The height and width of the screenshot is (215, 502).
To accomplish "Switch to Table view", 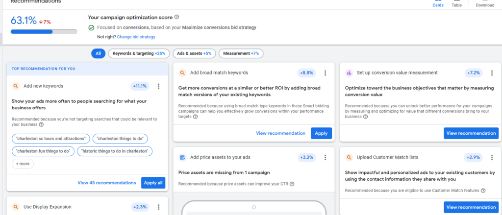I will click(456, 3).
